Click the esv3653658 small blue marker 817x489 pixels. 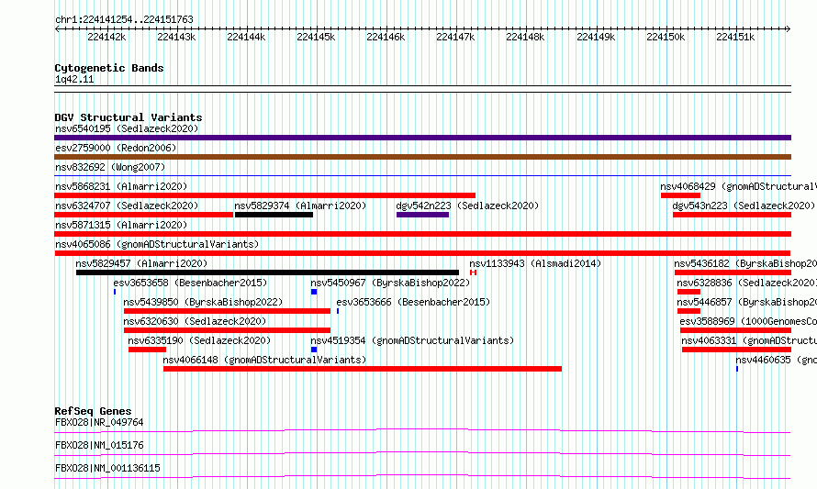point(115,292)
